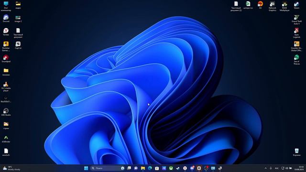This screenshot has width=306, height=172.
Task: Select the RAGE Multiplayer desktop shortcut
Action: coord(284,6)
